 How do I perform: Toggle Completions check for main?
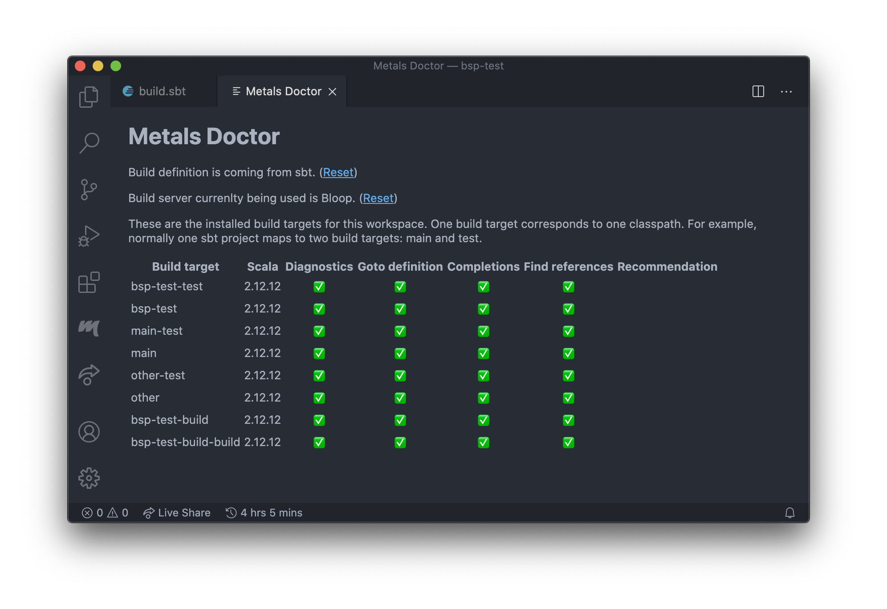[484, 353]
